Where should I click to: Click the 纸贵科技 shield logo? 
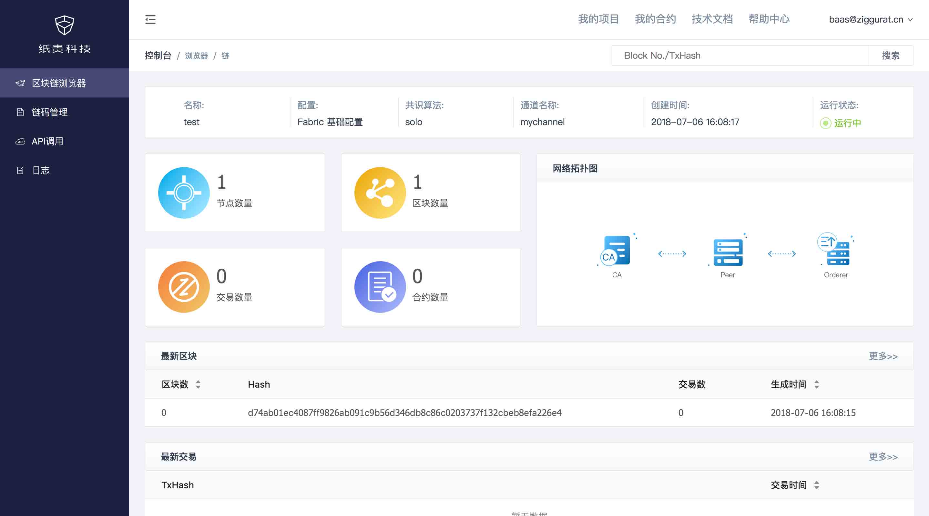(65, 25)
